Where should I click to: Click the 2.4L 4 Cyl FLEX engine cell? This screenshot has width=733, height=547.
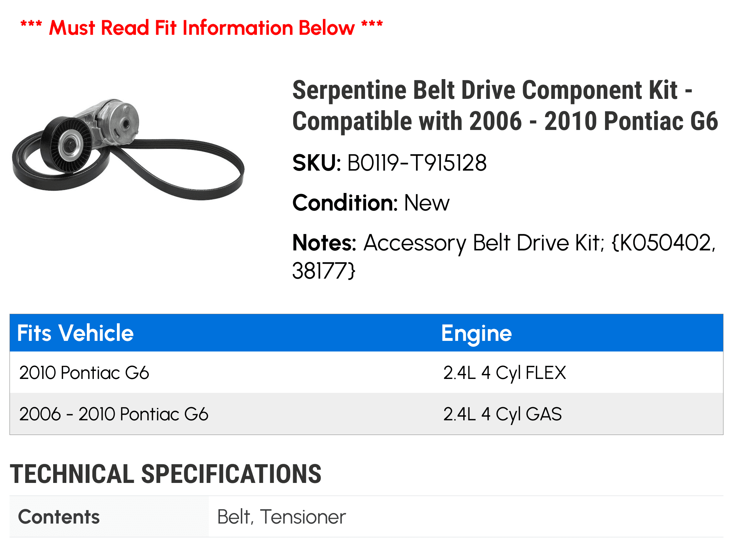click(x=505, y=373)
